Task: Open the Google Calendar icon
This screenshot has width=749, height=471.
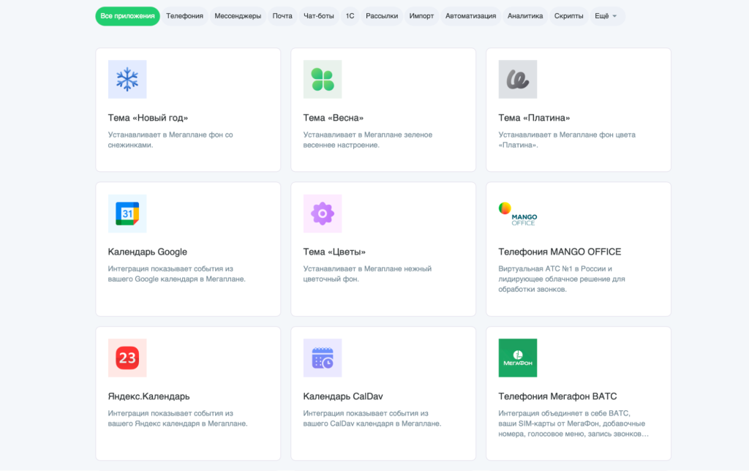Action: click(127, 213)
